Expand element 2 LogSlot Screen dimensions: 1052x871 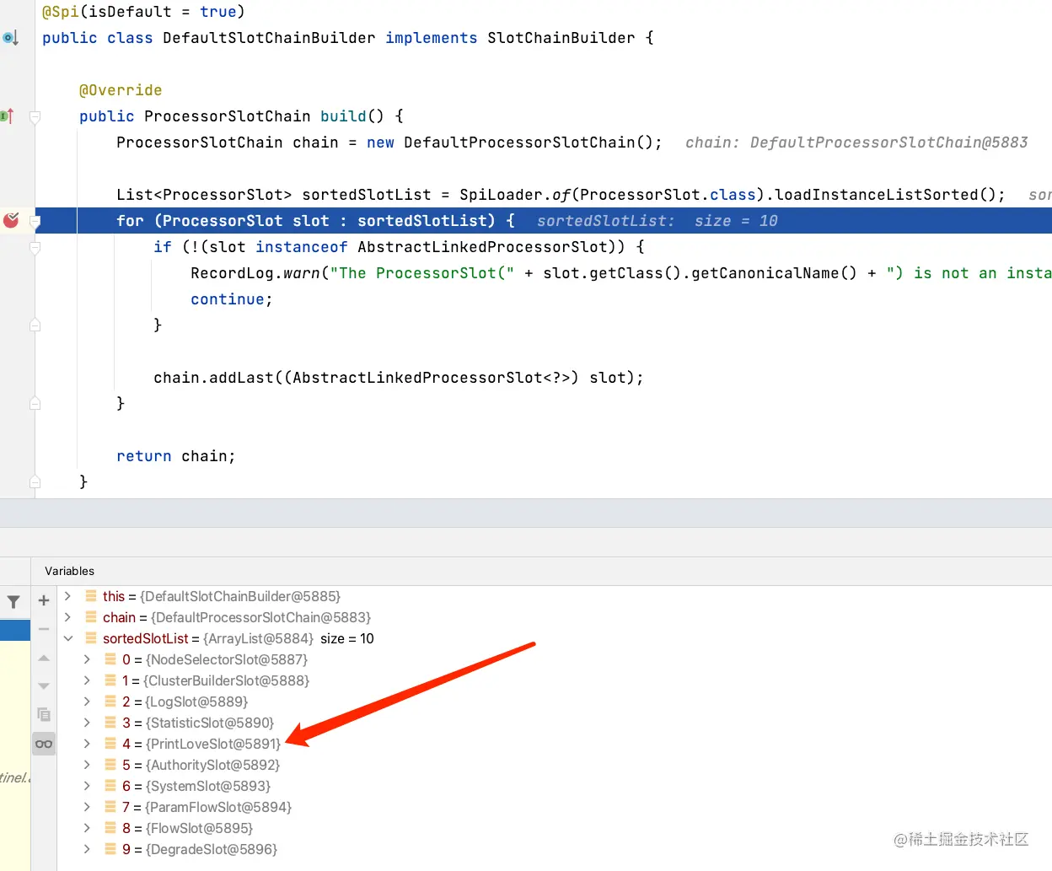87,702
